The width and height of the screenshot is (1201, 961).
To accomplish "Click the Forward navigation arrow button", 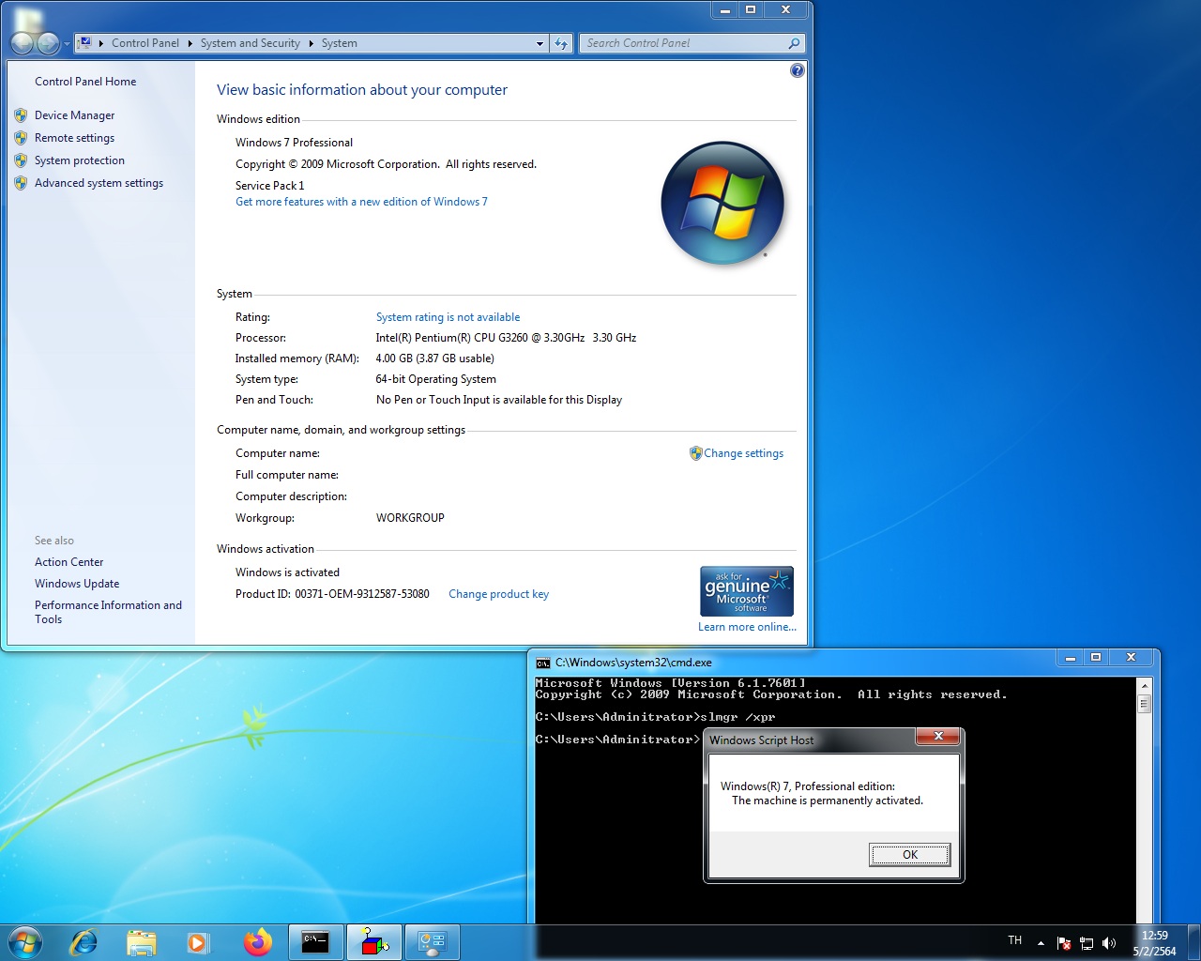I will point(48,43).
